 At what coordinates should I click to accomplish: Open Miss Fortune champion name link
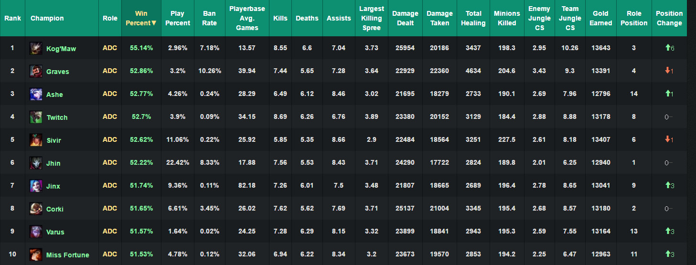(x=68, y=255)
